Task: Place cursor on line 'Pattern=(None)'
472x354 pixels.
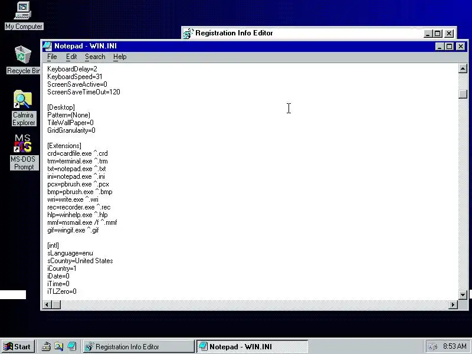Action: click(x=68, y=115)
